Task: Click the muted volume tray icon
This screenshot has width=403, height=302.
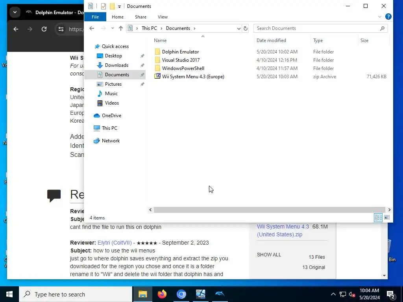Action: [352, 294]
